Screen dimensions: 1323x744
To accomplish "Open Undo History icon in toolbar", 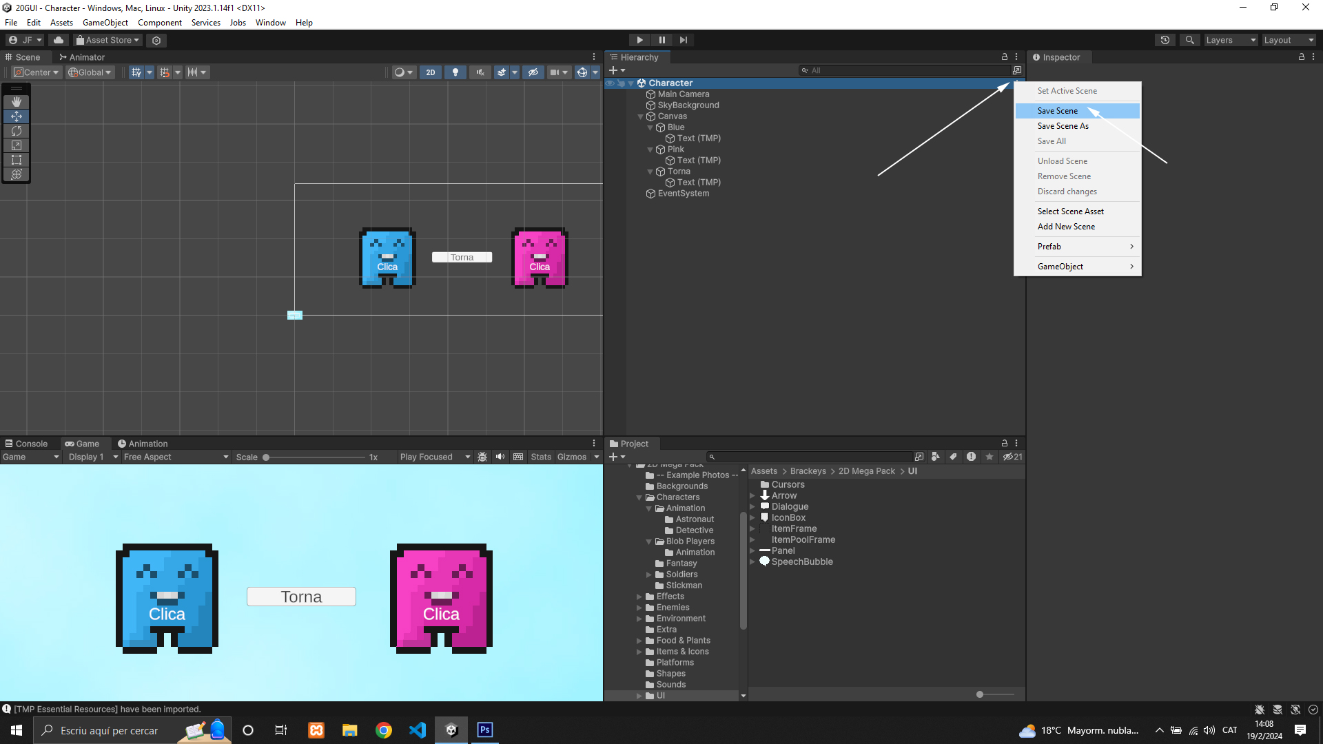I will click(x=1165, y=40).
